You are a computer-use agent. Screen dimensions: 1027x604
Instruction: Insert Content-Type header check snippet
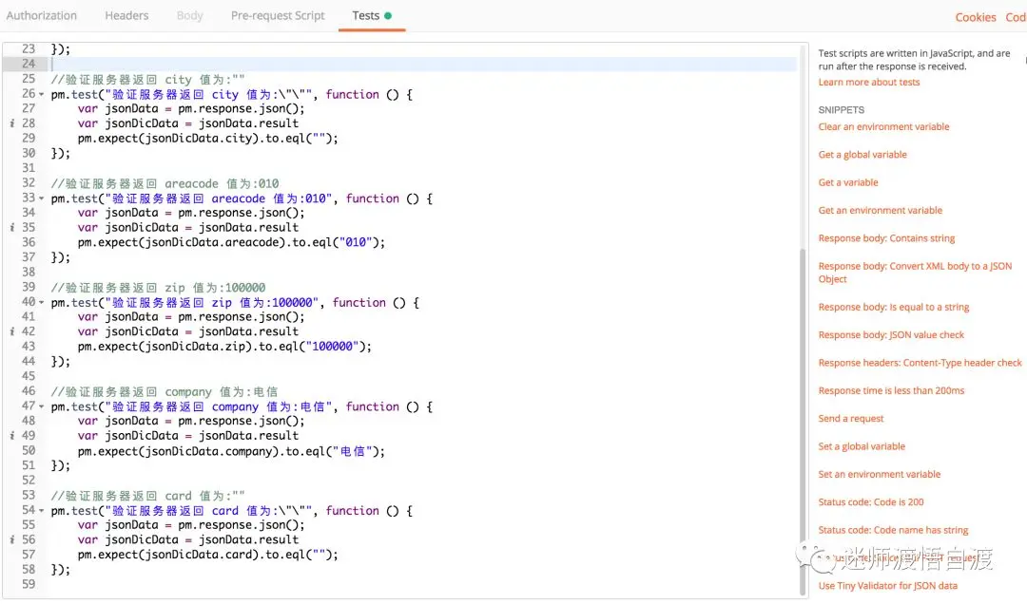(x=920, y=363)
